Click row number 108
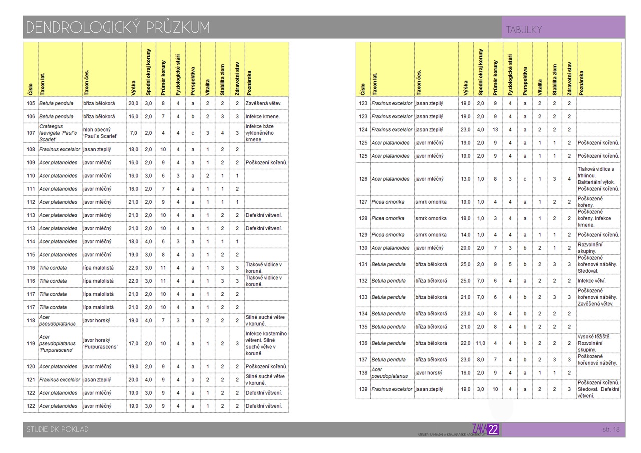 (31, 149)
